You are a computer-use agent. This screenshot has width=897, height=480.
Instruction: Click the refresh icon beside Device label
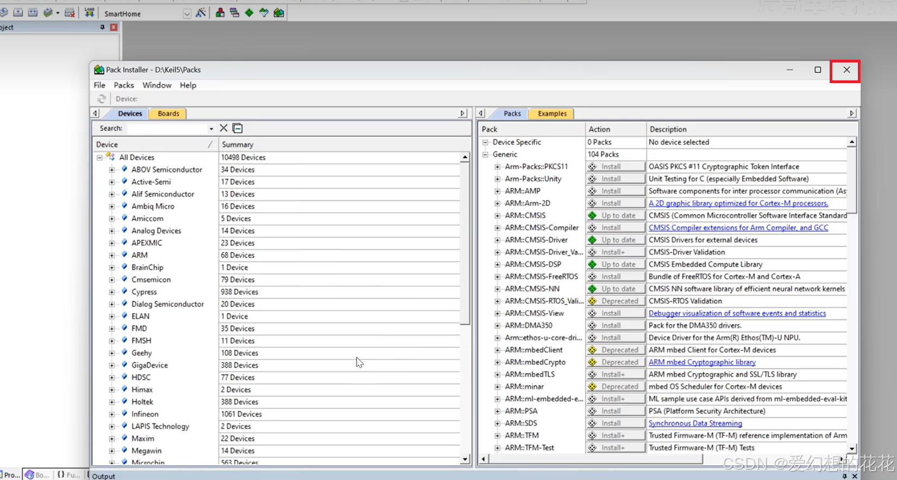click(x=102, y=99)
